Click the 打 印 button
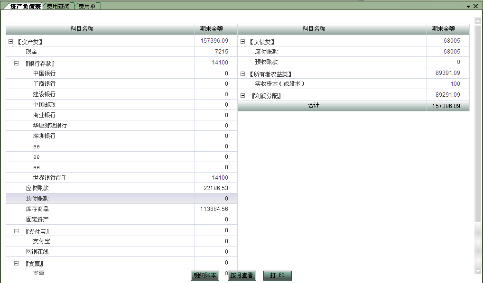 [277, 275]
